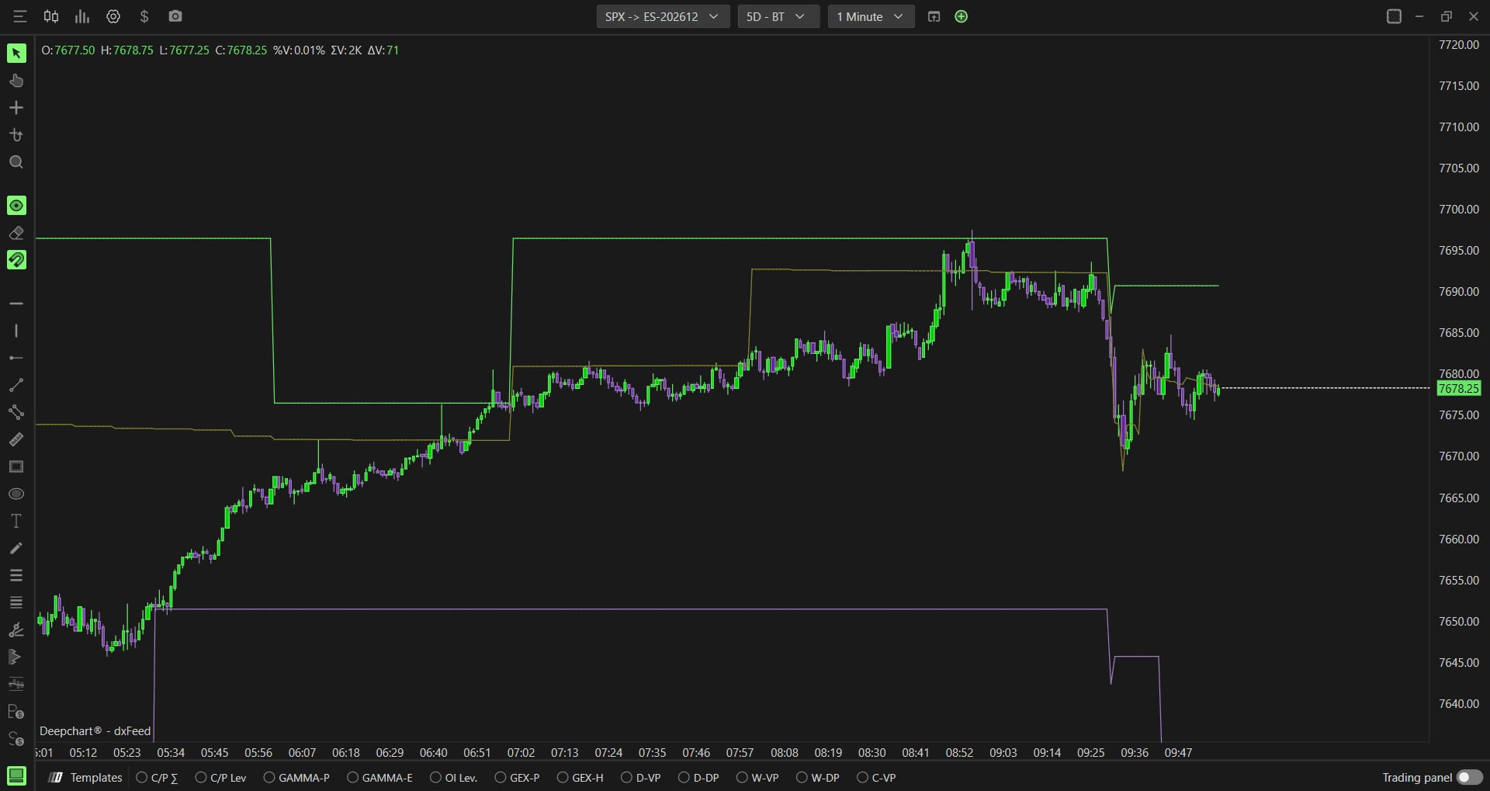This screenshot has height=791, width=1490.
Task: Click the magnifier zoom tool
Action: [x=16, y=162]
